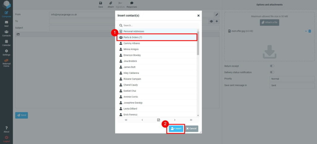
Task: Go to Webmail Home
Action: [x=6, y=63]
